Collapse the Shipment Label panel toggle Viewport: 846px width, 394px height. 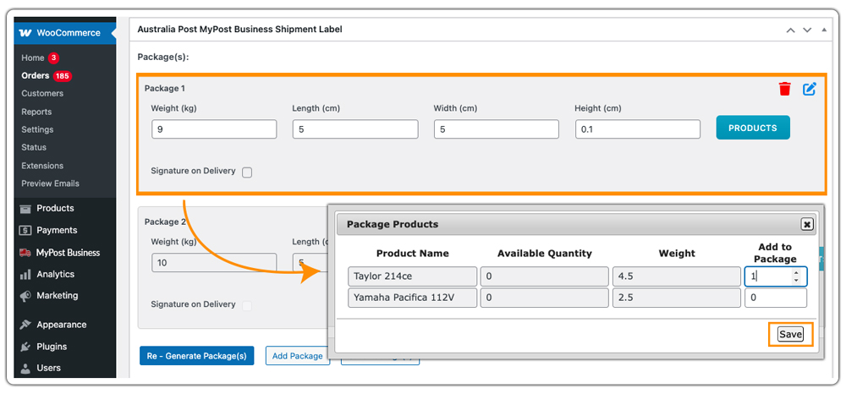[x=823, y=30]
